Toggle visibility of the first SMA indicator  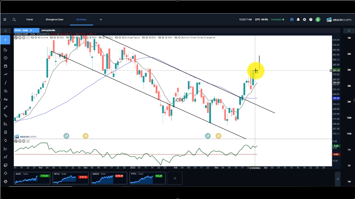[x=51, y=38]
